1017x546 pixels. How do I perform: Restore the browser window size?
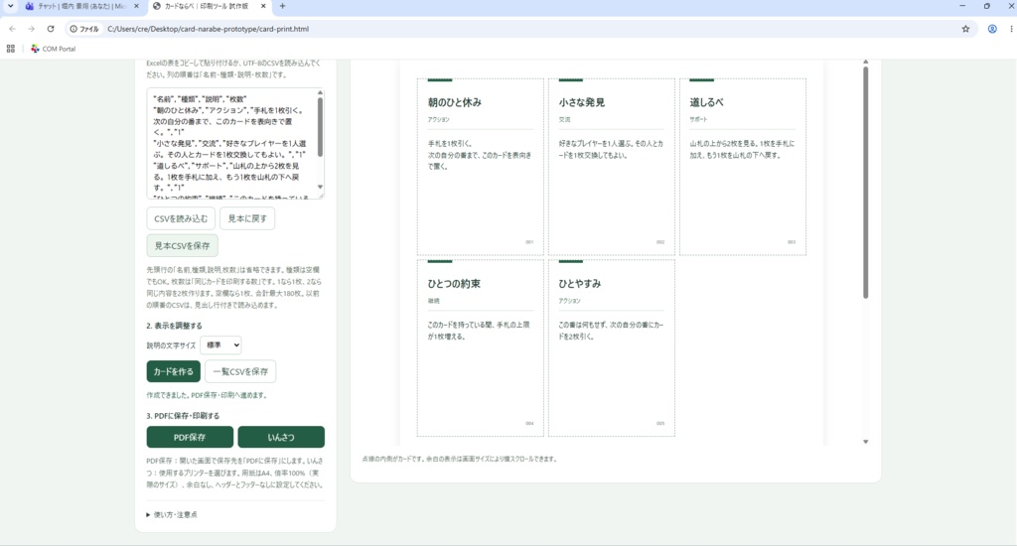tap(987, 6)
